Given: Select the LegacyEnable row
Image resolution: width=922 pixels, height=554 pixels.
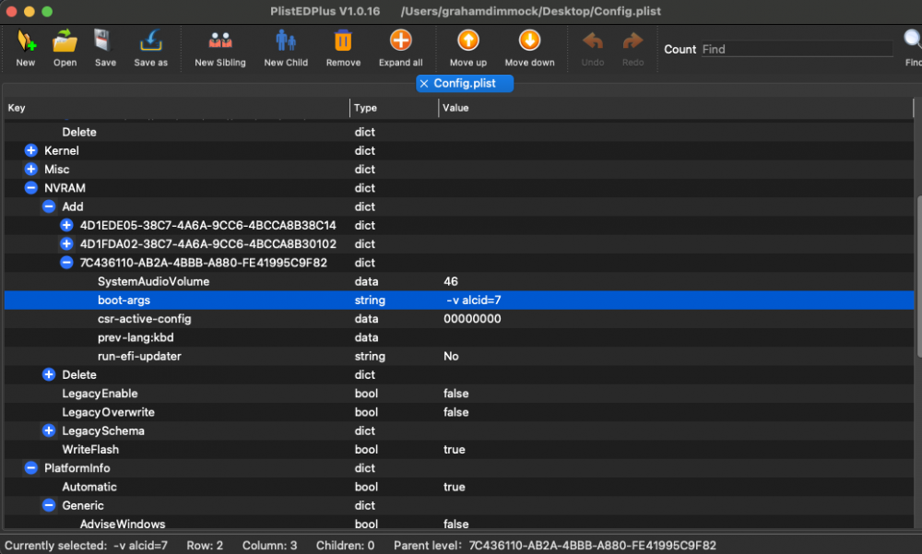Looking at the screenshot, I should tap(458, 394).
